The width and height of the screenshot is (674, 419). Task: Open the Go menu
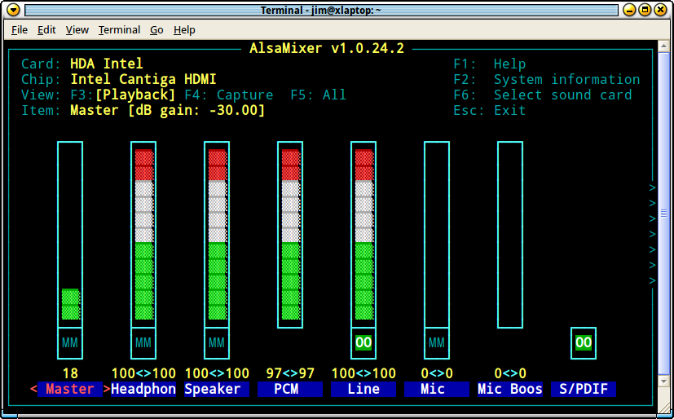(156, 29)
